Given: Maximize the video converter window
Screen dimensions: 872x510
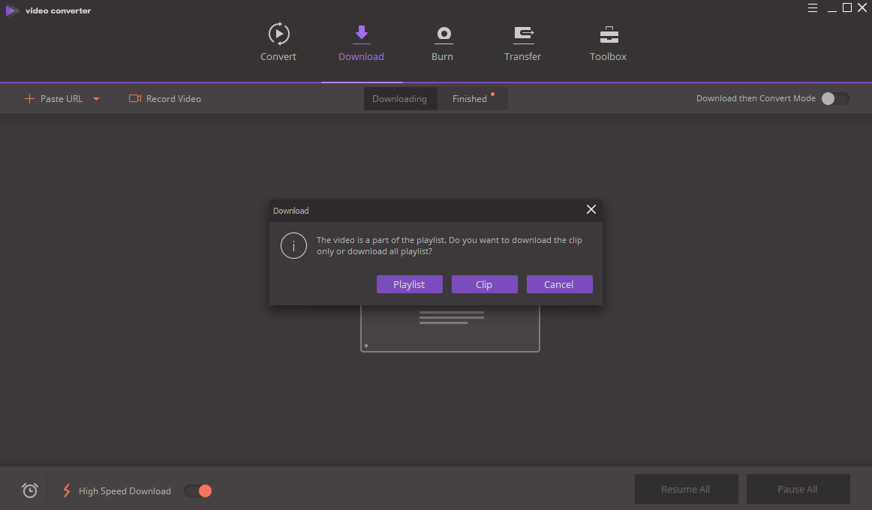Looking at the screenshot, I should coord(847,7).
